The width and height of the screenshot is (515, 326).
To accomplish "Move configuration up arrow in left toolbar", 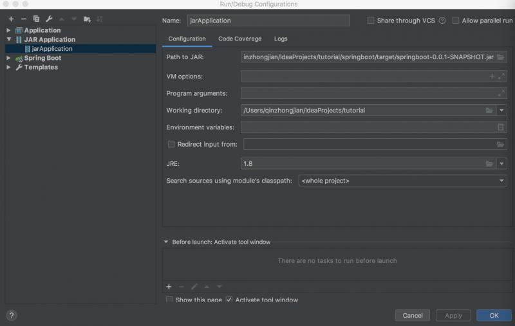I will click(x=61, y=19).
